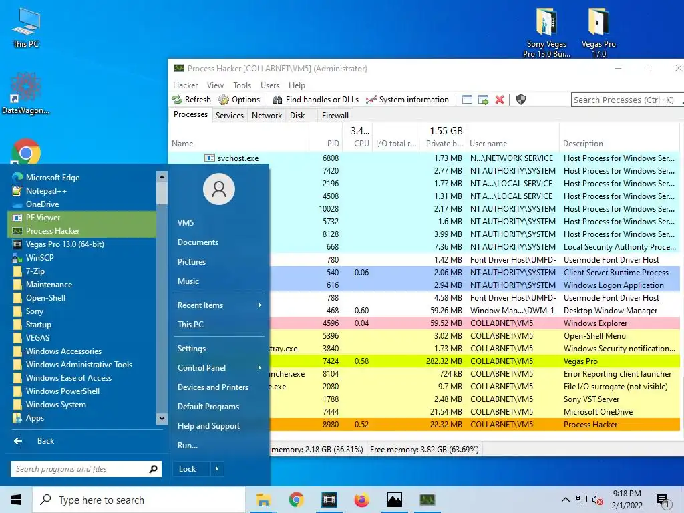Image resolution: width=684 pixels, height=513 pixels.
Task: Click the start menu programs scrollbar thumb
Action: [162, 194]
